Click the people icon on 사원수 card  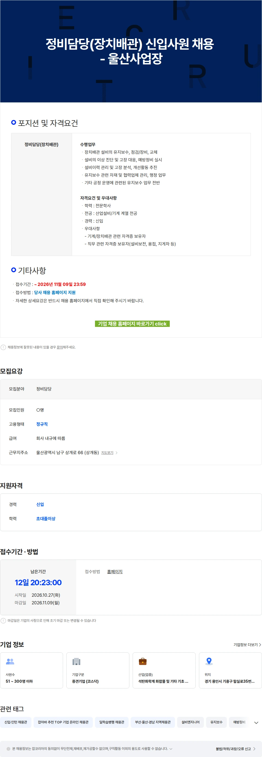click(x=10, y=661)
